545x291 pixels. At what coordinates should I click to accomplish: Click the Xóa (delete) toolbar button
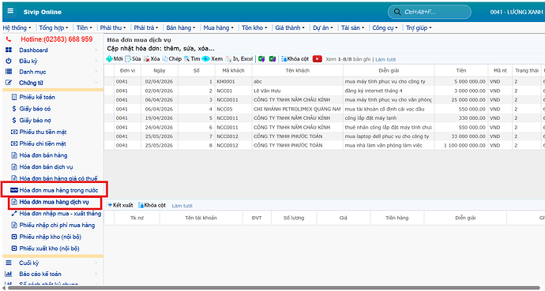coord(152,59)
